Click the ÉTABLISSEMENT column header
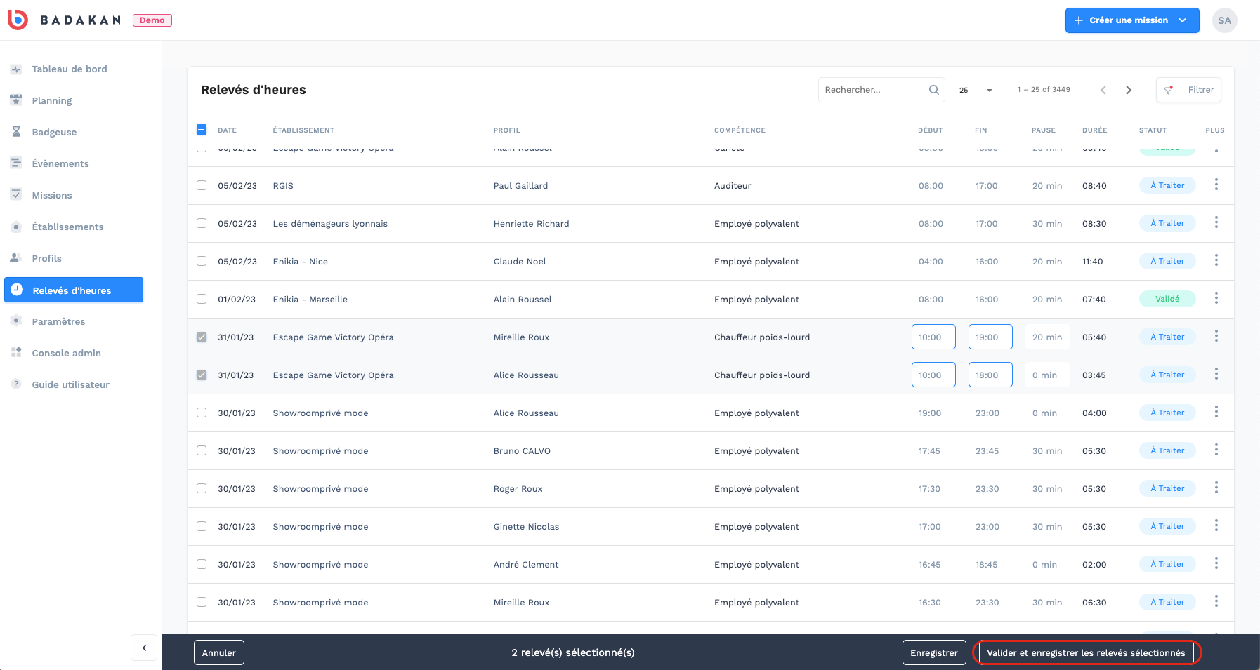The height and width of the screenshot is (670, 1260). [x=303, y=130]
